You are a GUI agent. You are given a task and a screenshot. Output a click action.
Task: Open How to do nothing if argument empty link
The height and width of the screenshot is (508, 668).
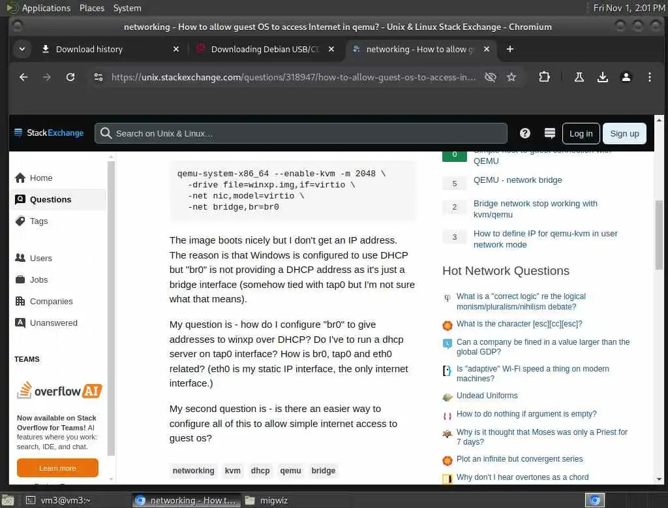[526, 414]
